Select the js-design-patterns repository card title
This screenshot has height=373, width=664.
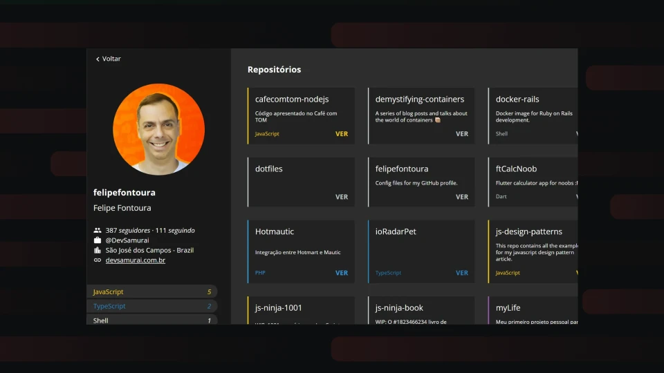(529, 231)
